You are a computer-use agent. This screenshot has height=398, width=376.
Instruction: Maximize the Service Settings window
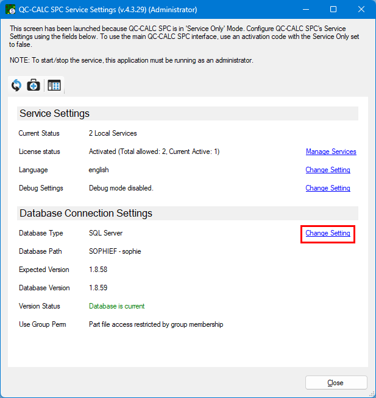tap(333, 9)
